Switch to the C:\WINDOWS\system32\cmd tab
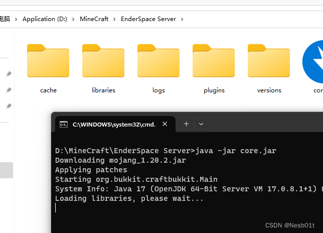 (x=113, y=124)
